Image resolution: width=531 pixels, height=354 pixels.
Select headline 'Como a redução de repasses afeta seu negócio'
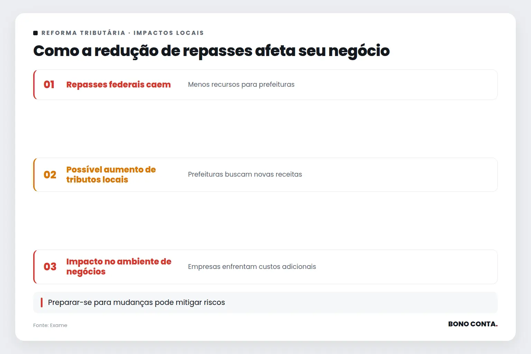coord(212,51)
